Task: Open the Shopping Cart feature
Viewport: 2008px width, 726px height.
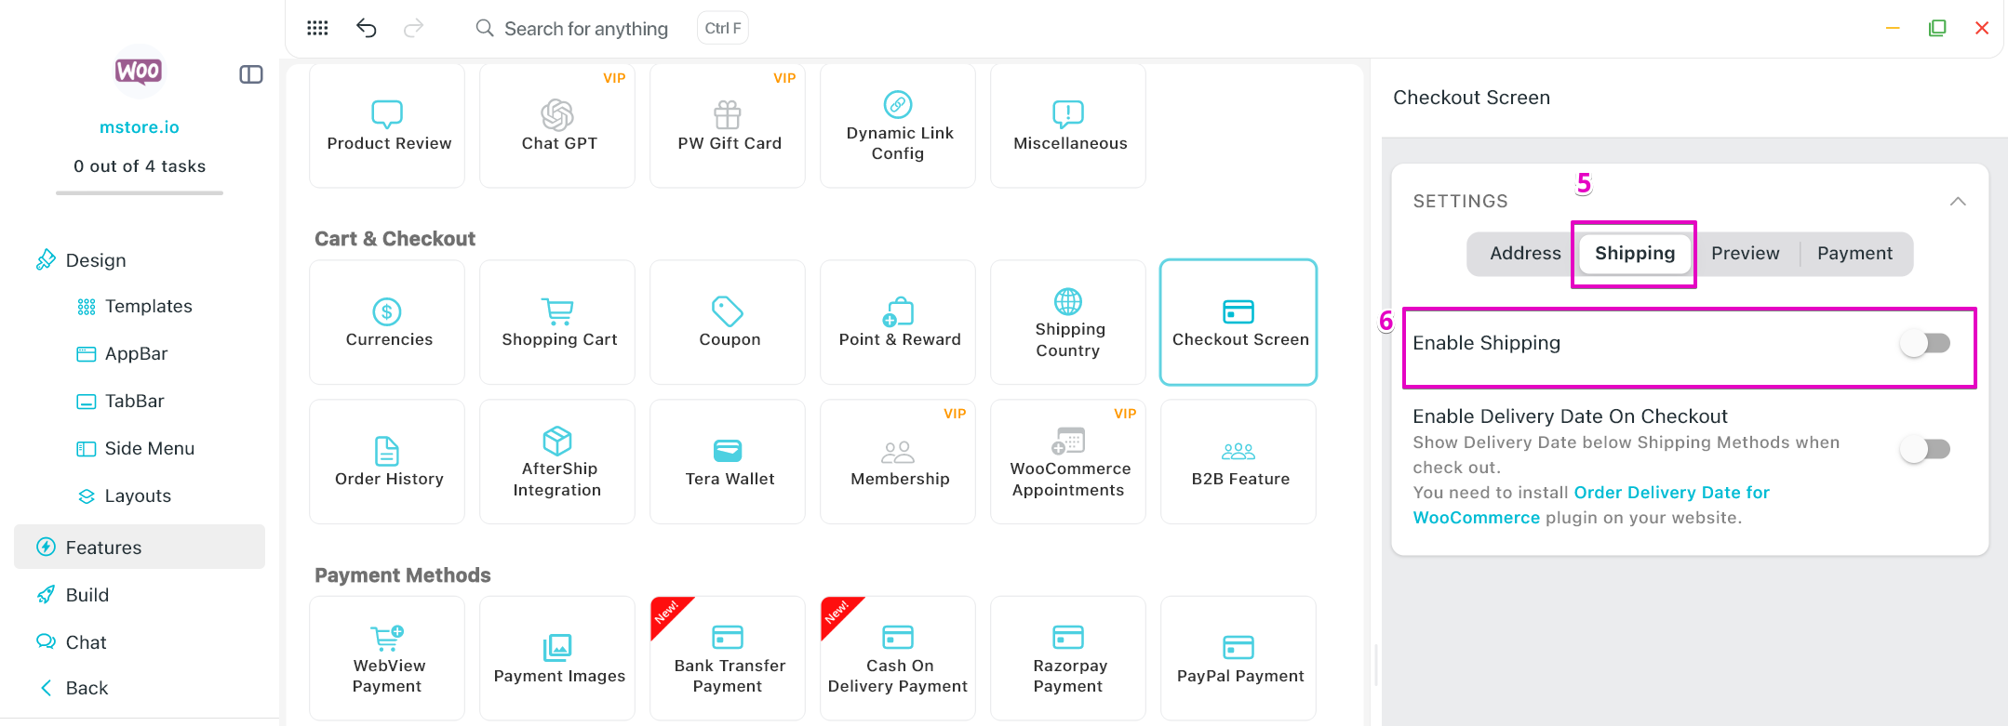Action: [x=557, y=322]
